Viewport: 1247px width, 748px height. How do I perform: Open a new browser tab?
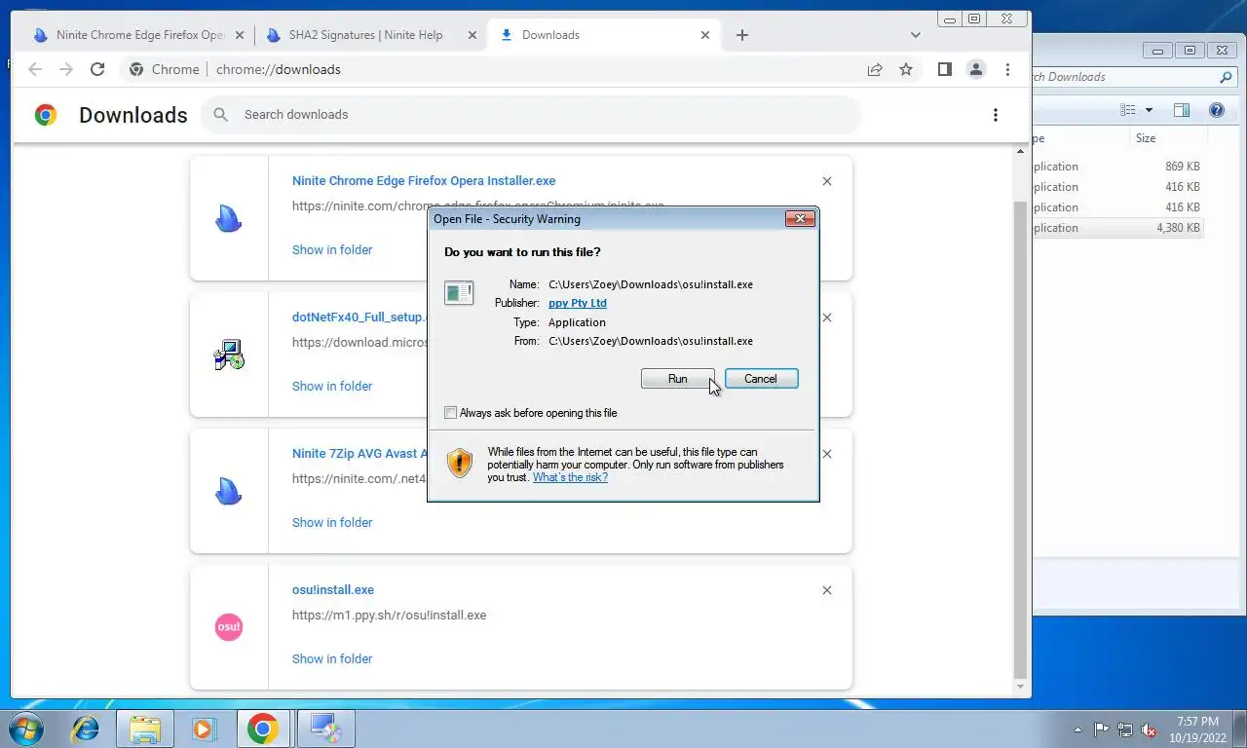tap(742, 35)
